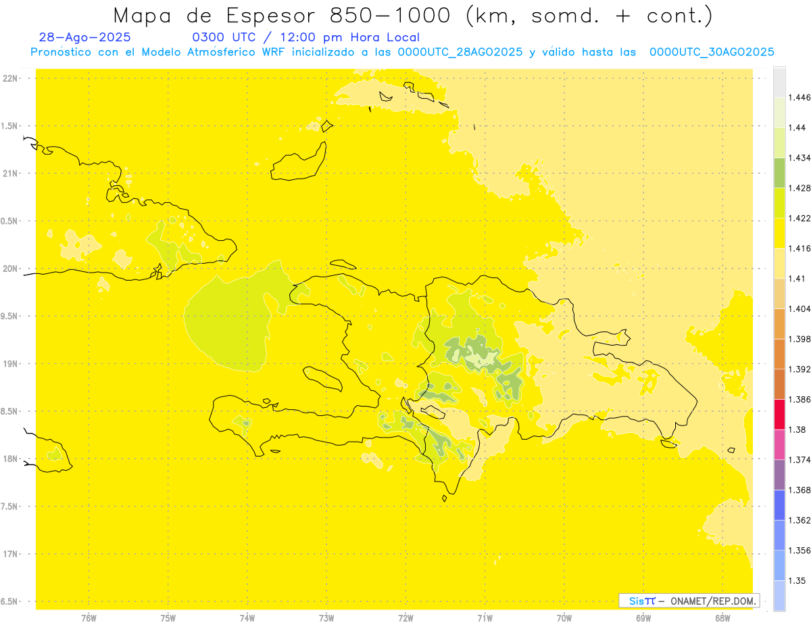Screen dimensions: 811x627
Task: Click the valid-until time '0000UTC_30AGO2025'
Action: pos(712,52)
